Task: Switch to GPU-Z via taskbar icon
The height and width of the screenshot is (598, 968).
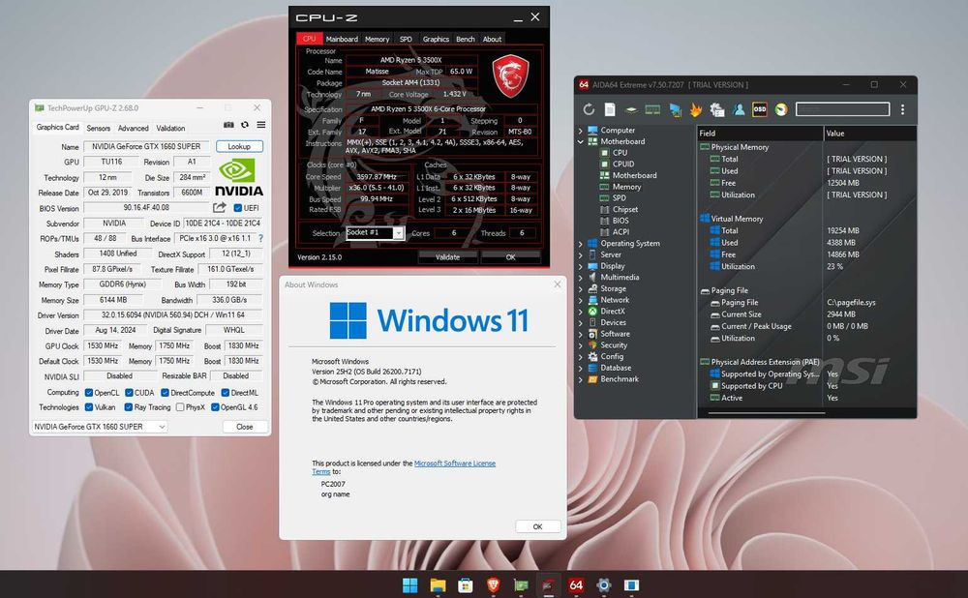Action: pos(521,585)
